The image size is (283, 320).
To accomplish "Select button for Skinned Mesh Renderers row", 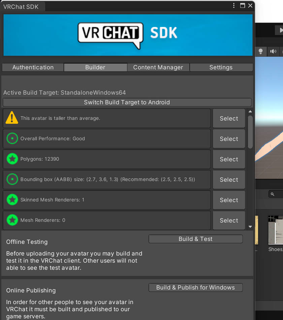I will click(x=229, y=200).
